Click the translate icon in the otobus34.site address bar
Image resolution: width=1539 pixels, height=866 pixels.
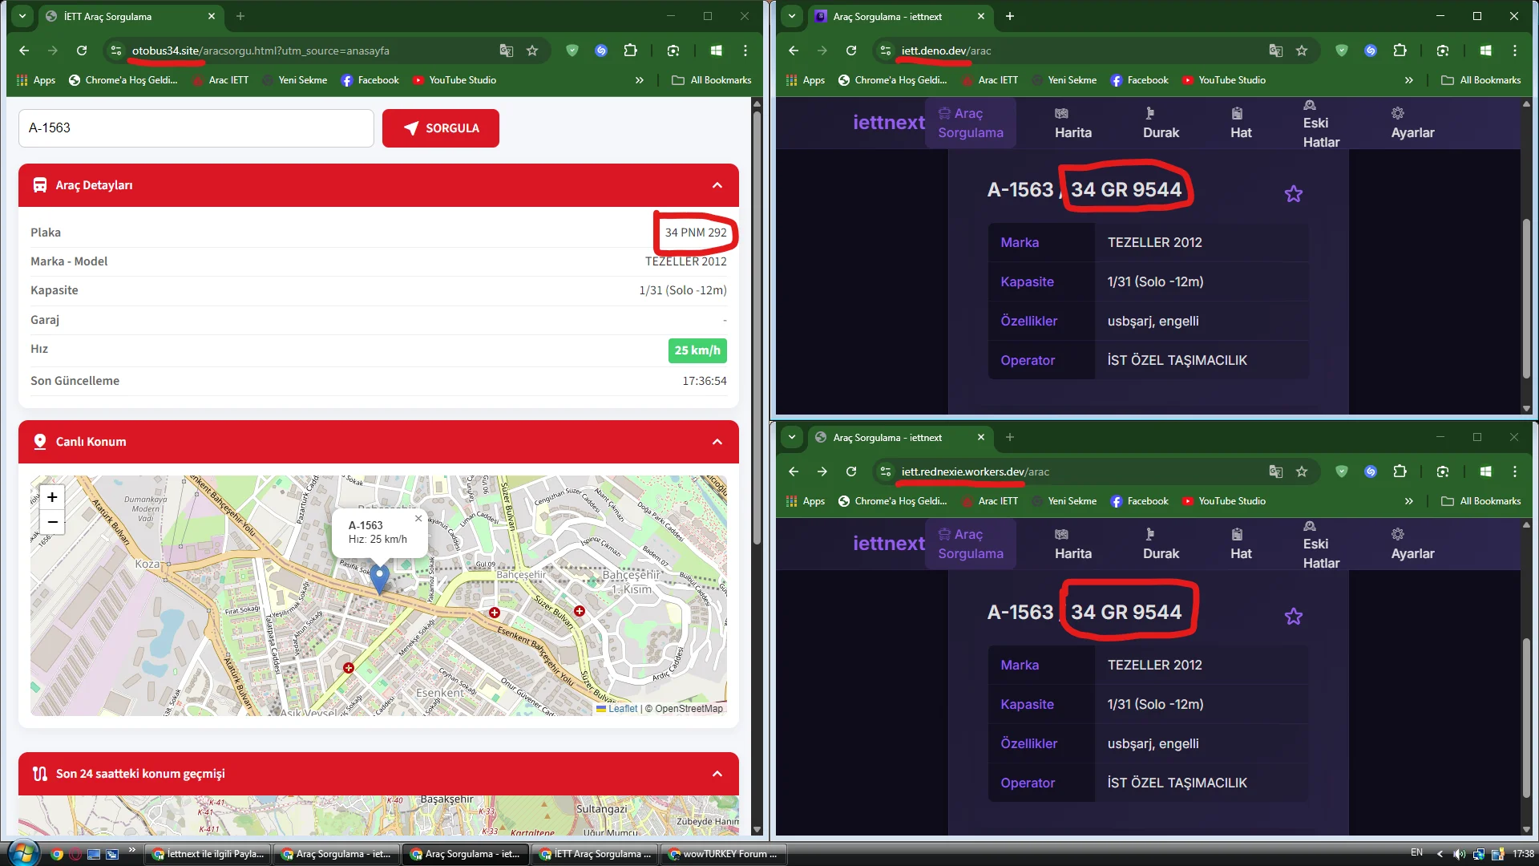[507, 51]
